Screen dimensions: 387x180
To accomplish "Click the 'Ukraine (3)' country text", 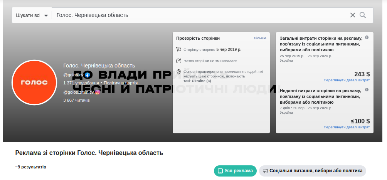I will (x=201, y=81).
